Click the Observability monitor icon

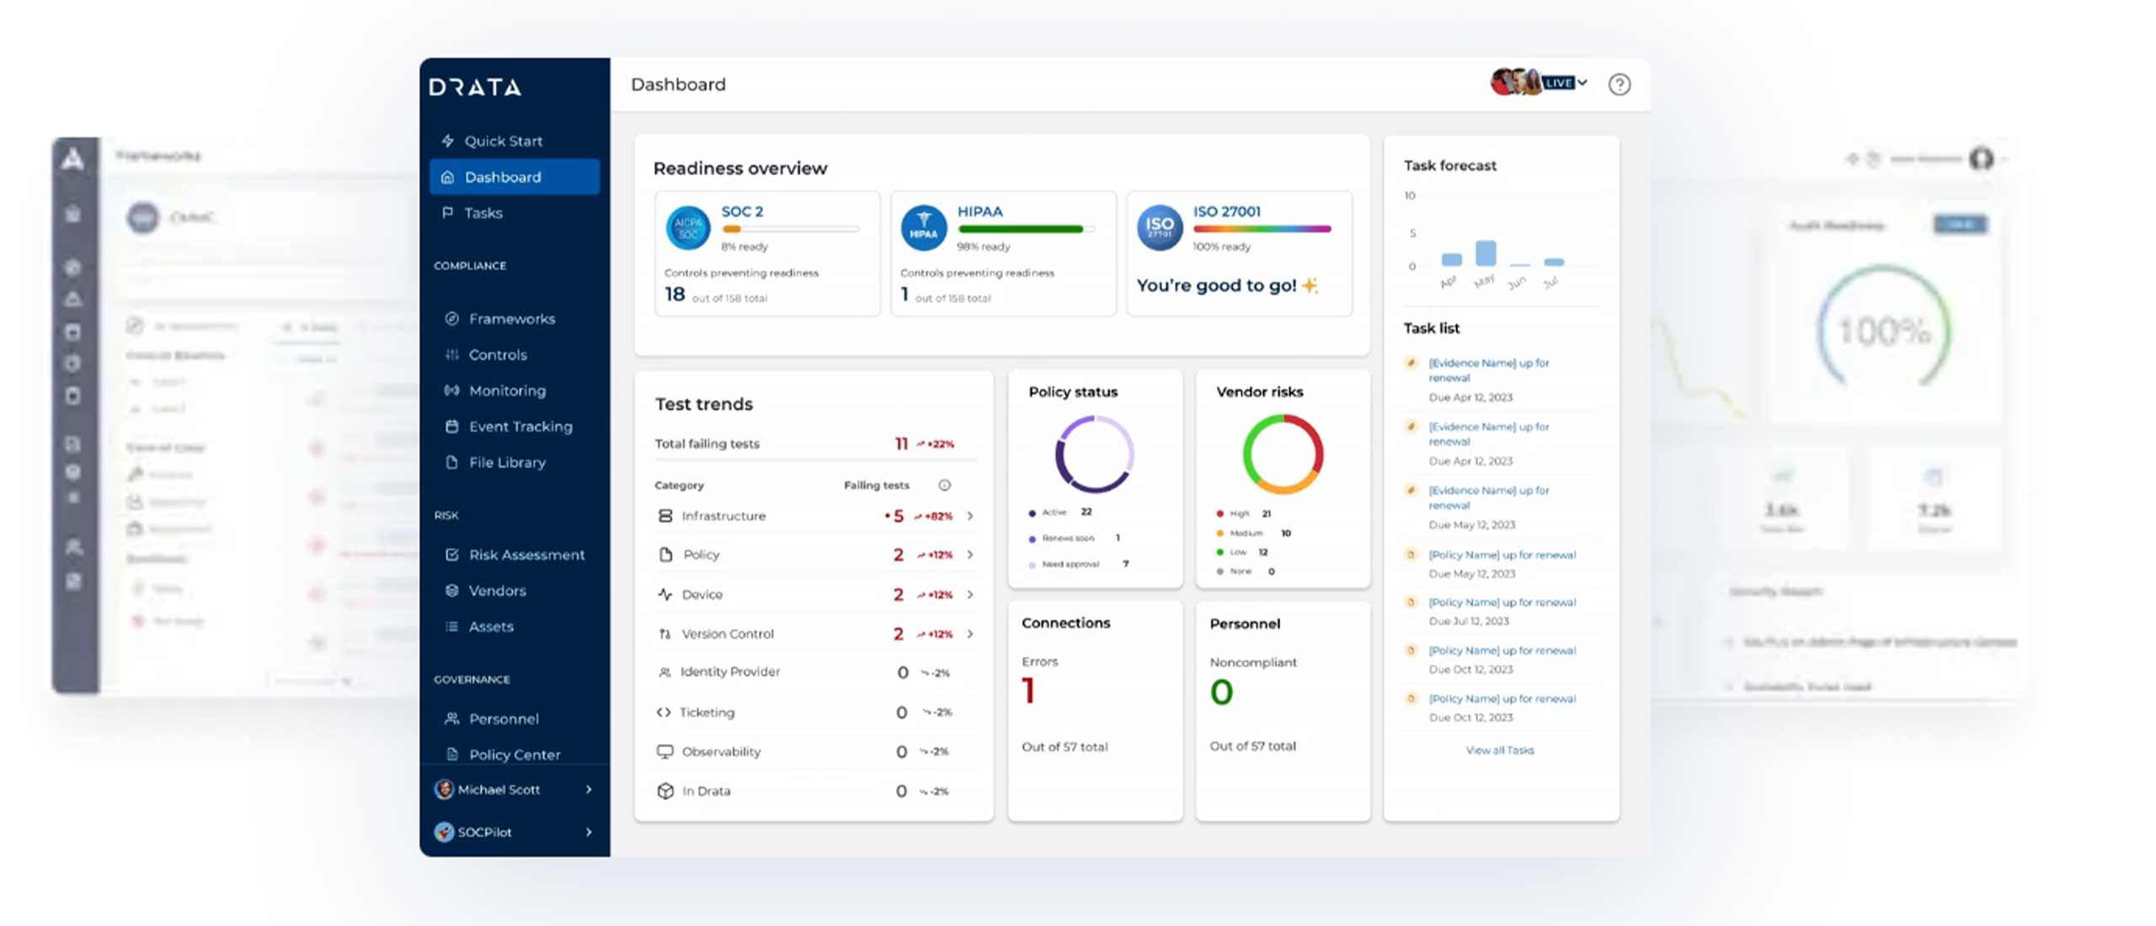point(664,751)
